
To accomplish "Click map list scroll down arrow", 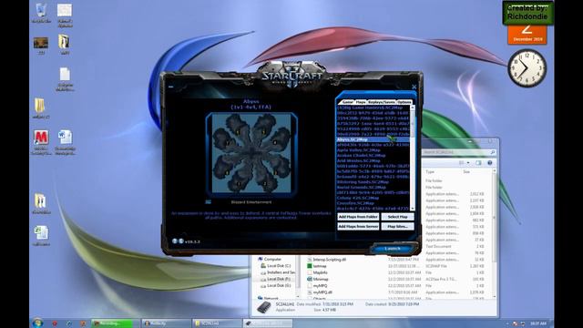I will click(412, 209).
